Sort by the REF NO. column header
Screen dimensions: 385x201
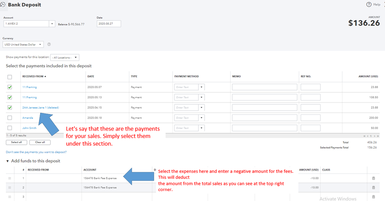click(306, 76)
